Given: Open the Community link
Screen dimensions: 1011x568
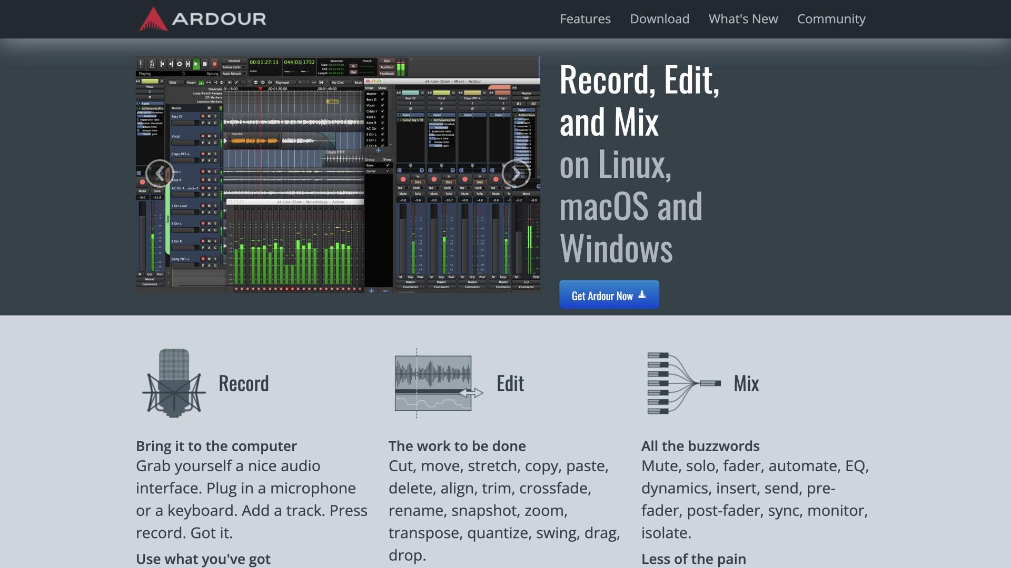Looking at the screenshot, I should pos(831,19).
